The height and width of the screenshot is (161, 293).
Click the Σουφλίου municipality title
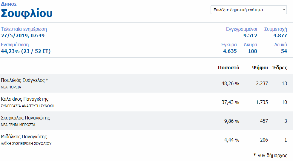(x=27, y=13)
